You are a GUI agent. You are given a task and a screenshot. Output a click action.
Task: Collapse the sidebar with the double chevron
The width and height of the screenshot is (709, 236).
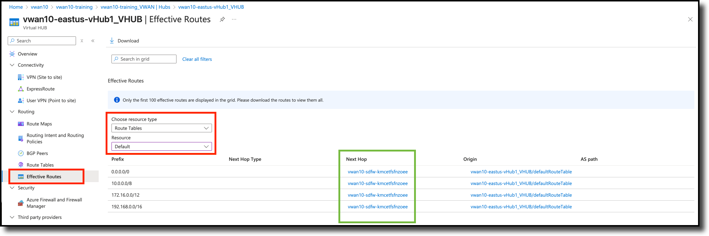[93, 41]
